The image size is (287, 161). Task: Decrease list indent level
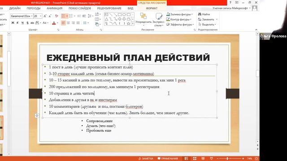(79, 16)
